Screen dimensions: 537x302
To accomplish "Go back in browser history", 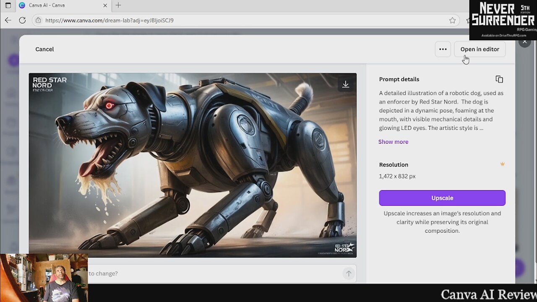I will 8,20.
